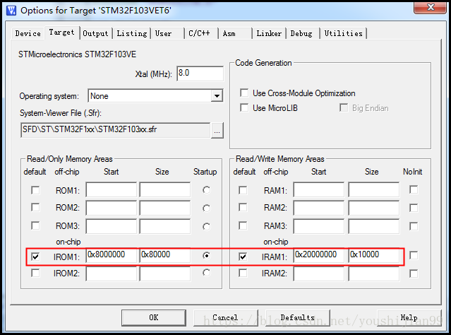Click the IROM2 Start field

coord(112,274)
